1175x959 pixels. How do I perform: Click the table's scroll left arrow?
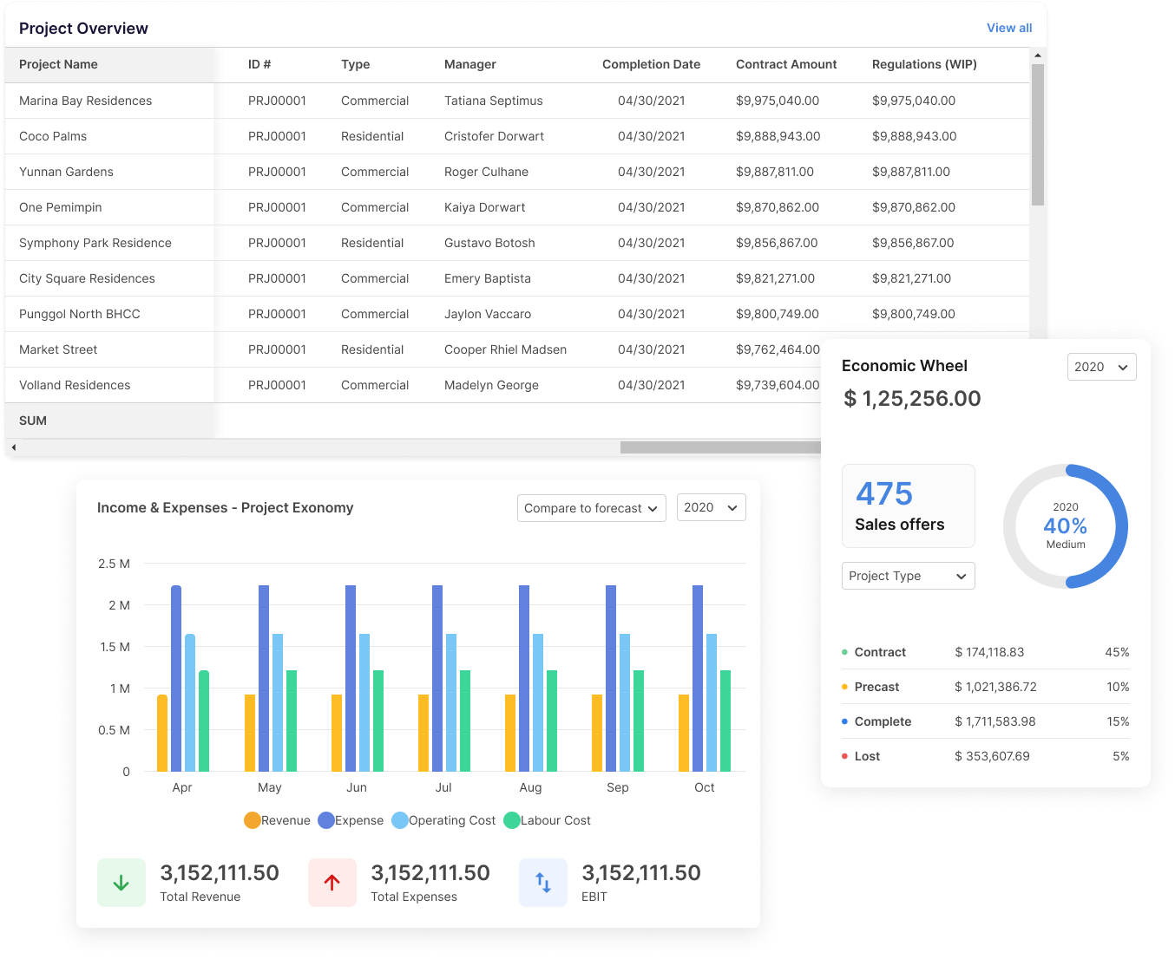[x=13, y=447]
